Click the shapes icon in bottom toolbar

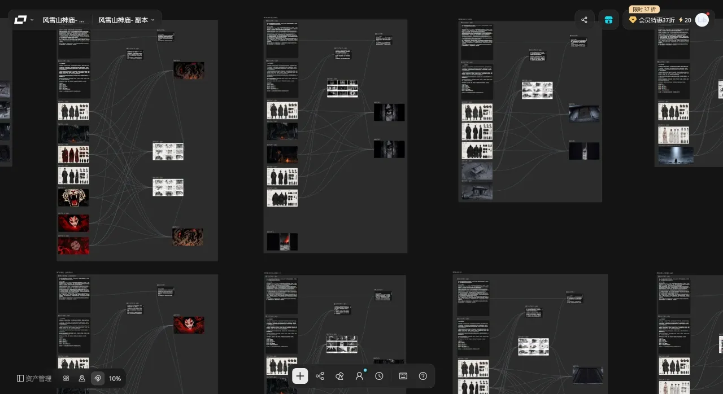point(339,376)
